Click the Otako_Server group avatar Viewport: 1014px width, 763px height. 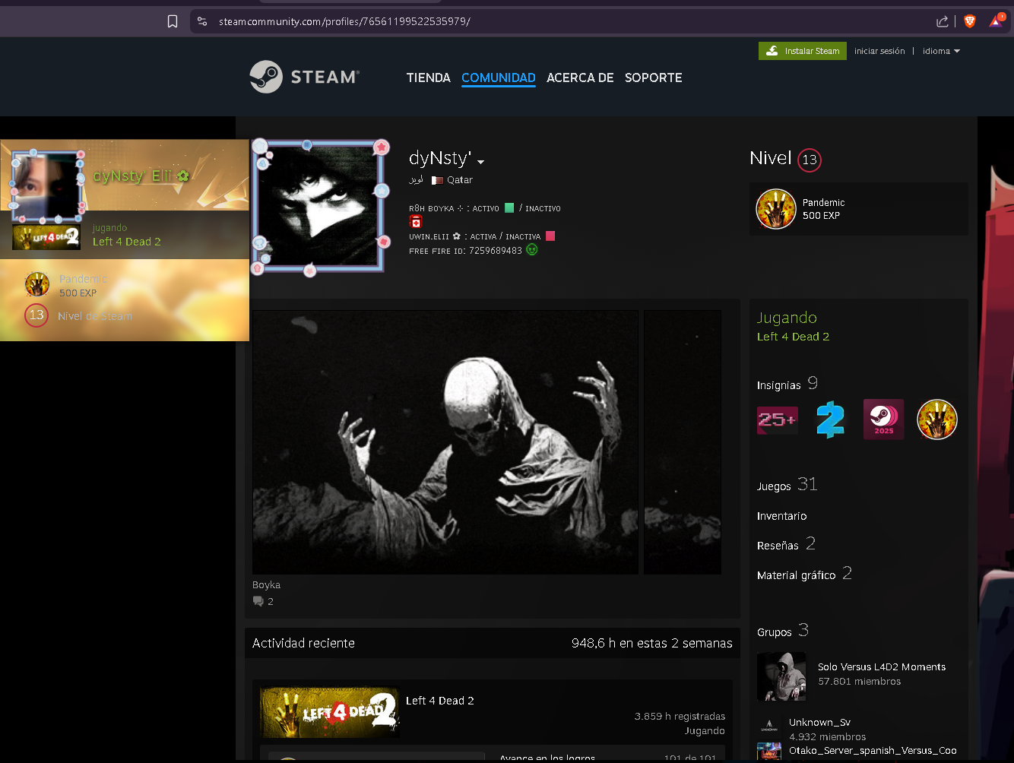769,752
